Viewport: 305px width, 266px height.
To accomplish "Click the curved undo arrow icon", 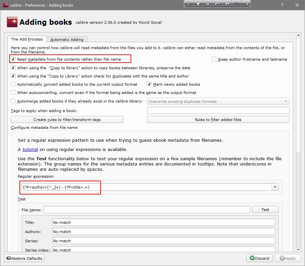I will point(217,4).
